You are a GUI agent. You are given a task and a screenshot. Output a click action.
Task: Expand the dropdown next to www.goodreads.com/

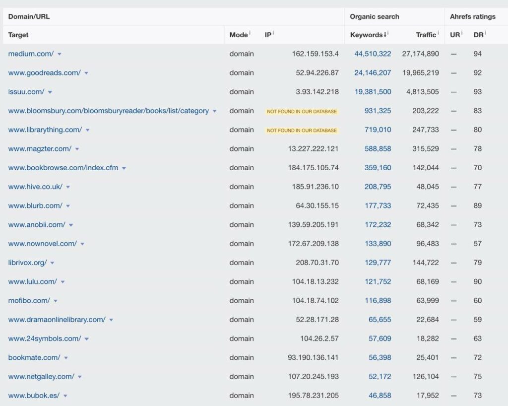[x=86, y=73]
